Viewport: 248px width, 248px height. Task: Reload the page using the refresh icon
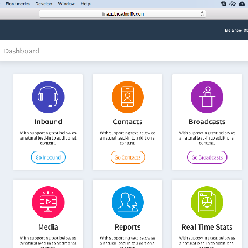click(202, 14)
